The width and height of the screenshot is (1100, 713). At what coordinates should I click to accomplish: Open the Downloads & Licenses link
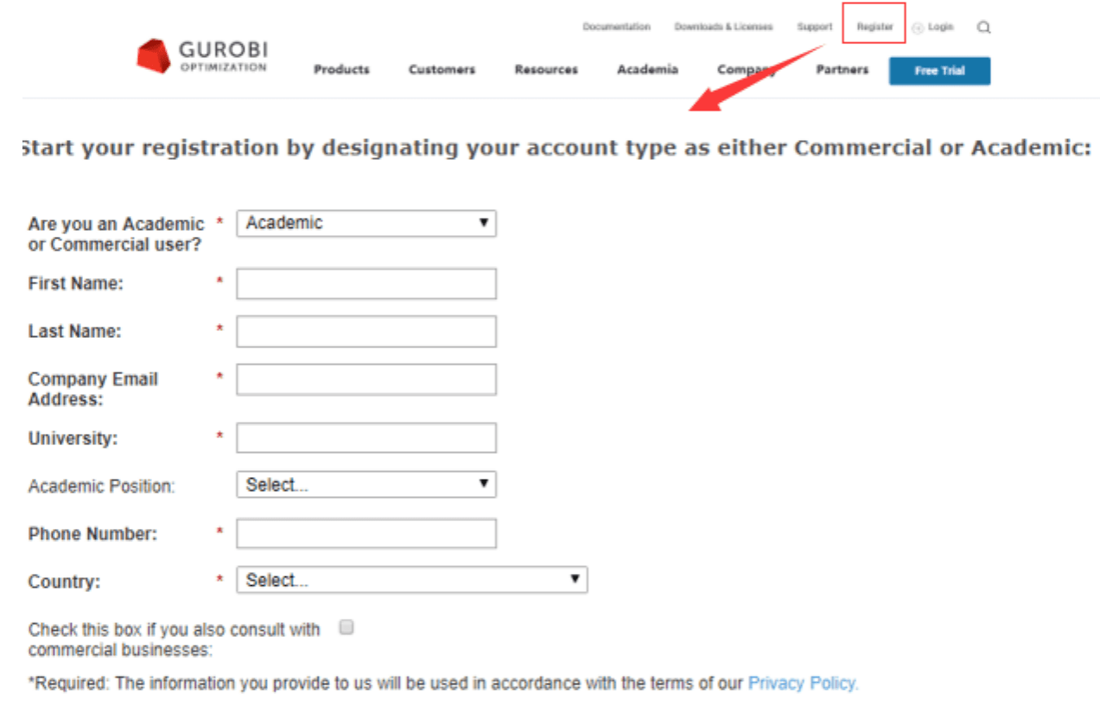723,27
